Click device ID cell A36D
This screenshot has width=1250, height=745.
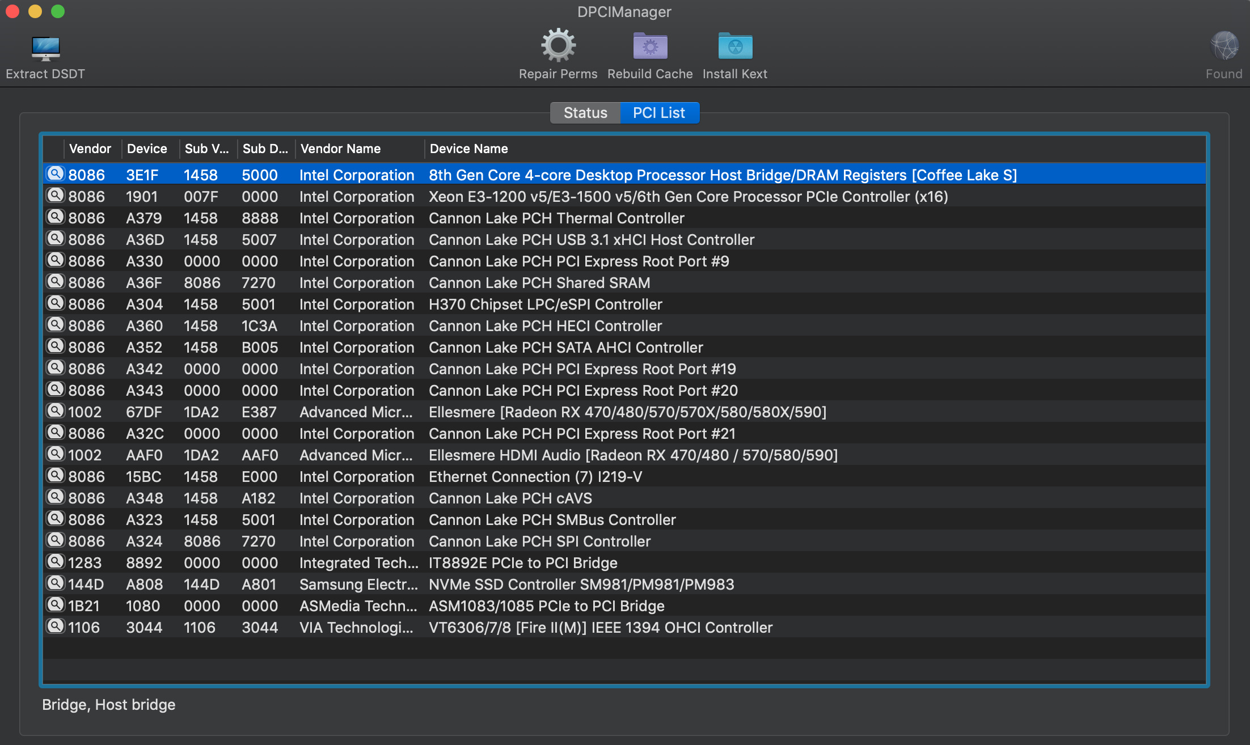pos(145,240)
